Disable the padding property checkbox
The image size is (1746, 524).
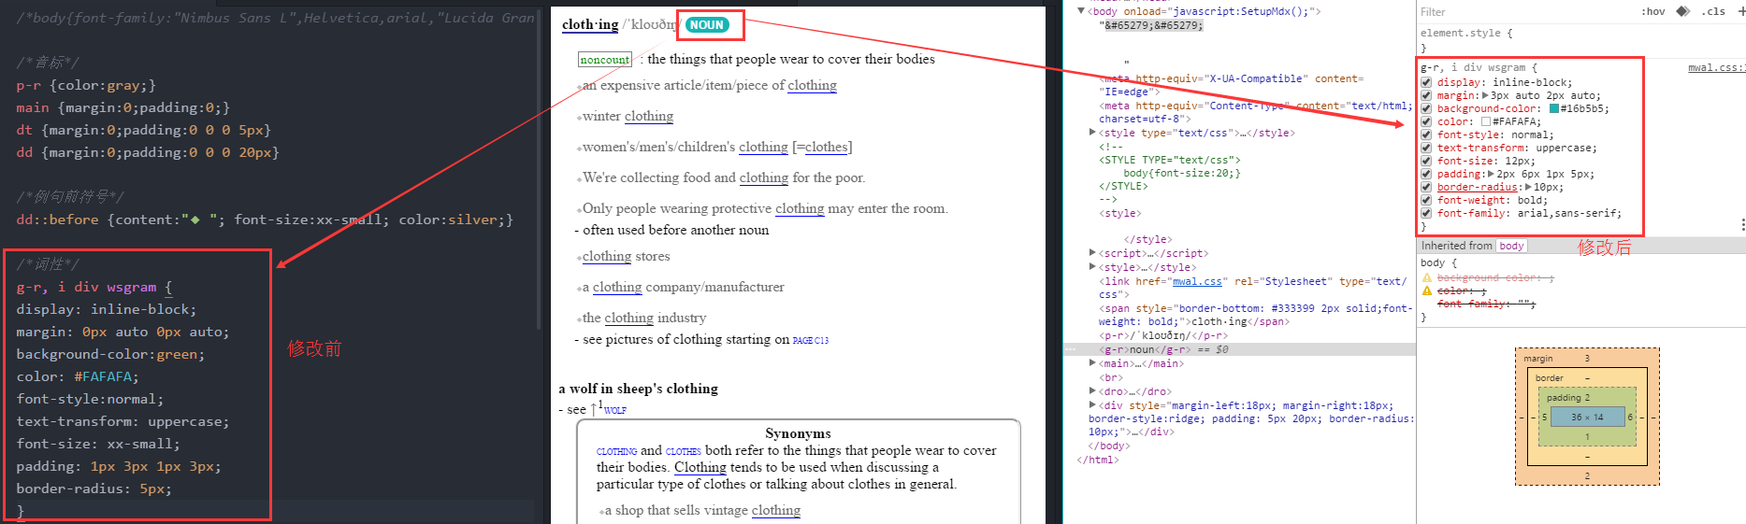pos(1426,174)
